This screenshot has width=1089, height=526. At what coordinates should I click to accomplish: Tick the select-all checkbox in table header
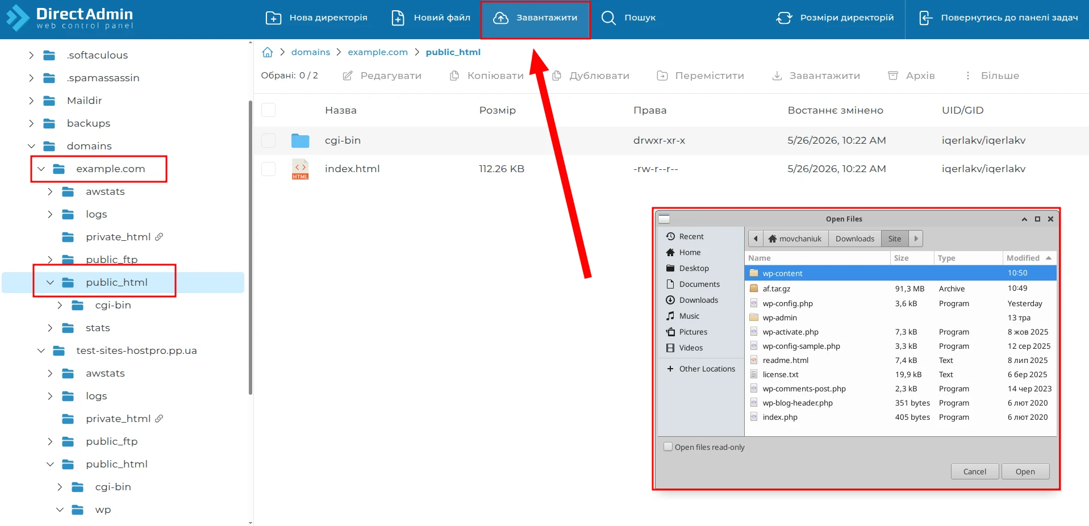(x=268, y=110)
